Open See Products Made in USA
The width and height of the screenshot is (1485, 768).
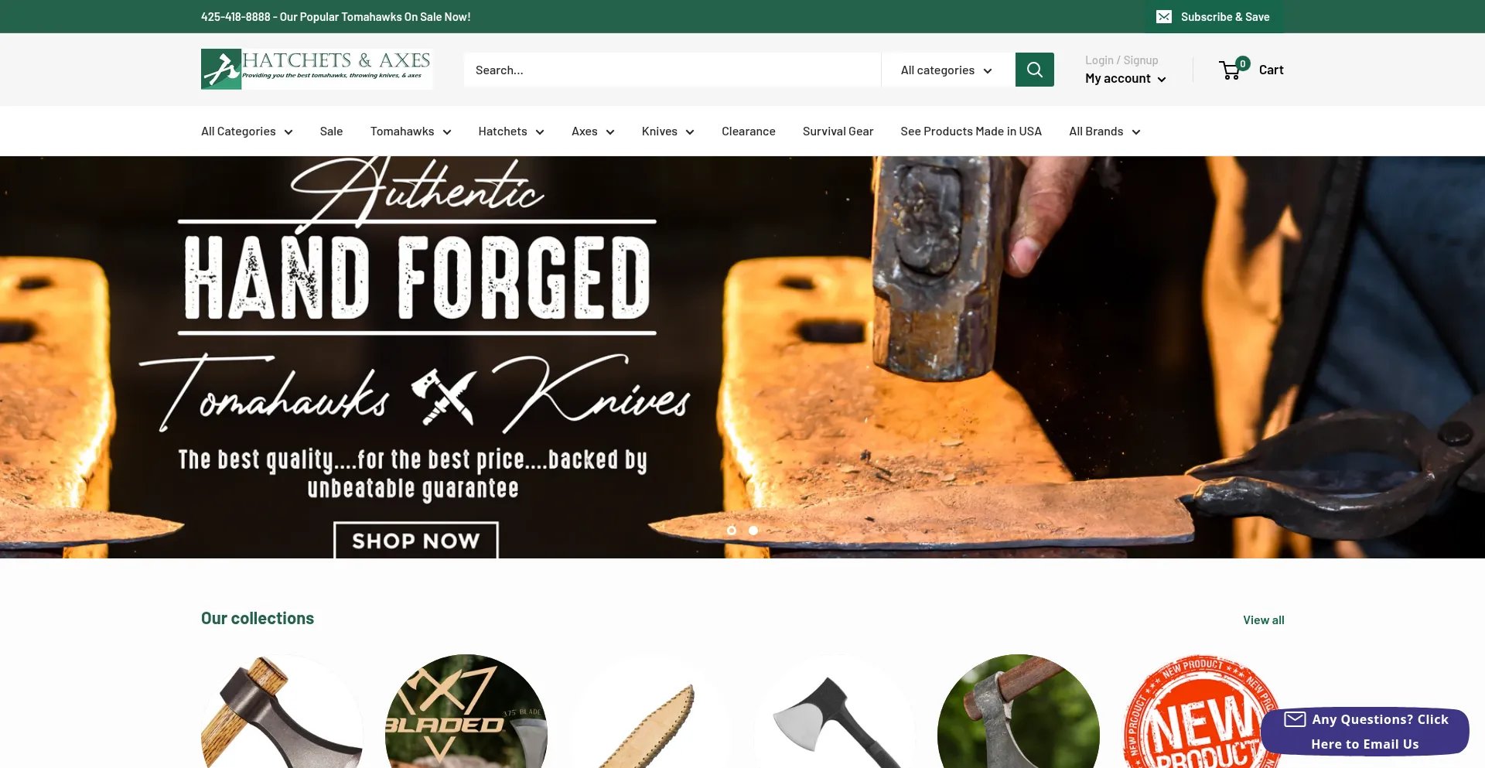click(971, 131)
